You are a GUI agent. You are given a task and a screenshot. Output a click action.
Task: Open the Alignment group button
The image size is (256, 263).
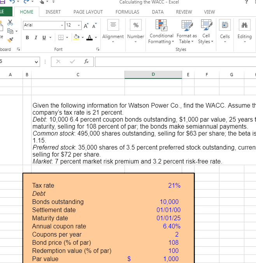[x=113, y=31]
